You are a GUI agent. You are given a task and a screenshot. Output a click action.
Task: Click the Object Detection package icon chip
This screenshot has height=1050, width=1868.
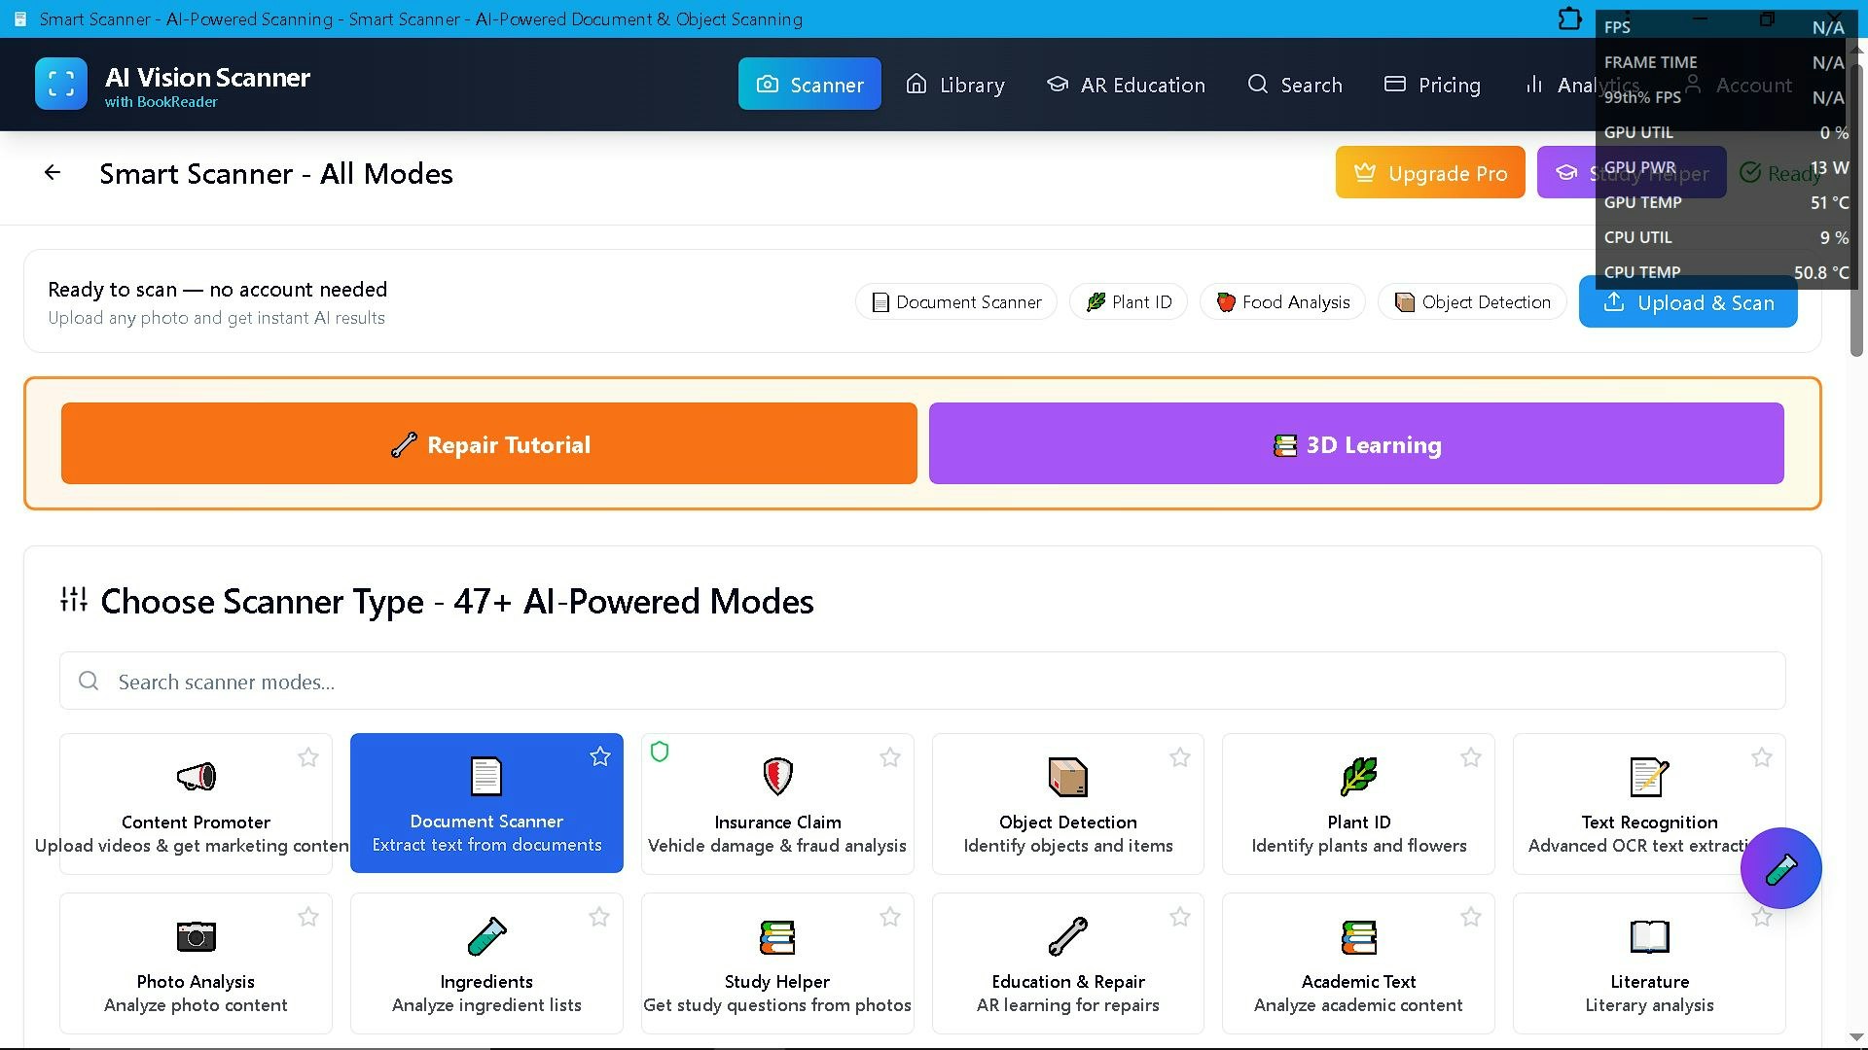coord(1404,301)
